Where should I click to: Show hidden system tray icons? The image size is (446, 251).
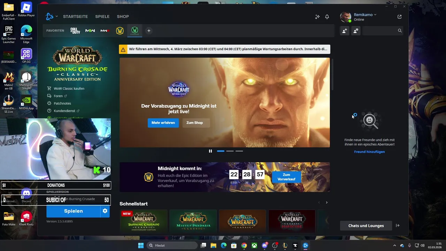(394, 245)
